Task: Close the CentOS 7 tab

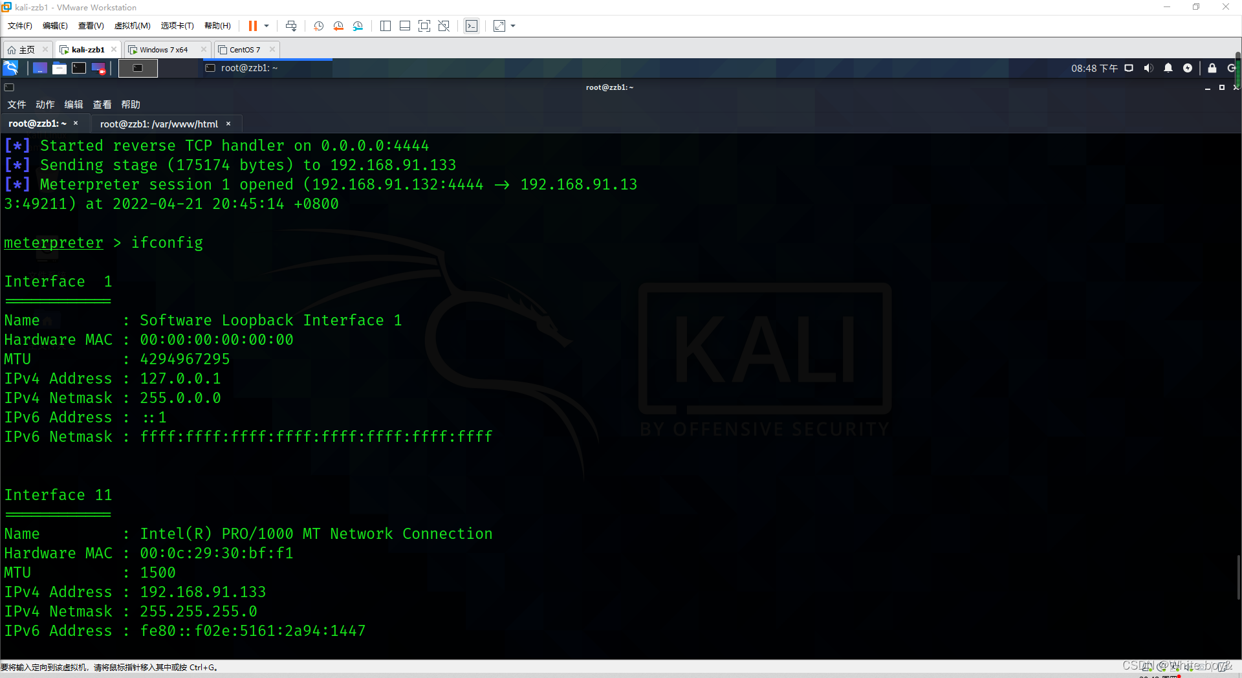Action: [272, 49]
